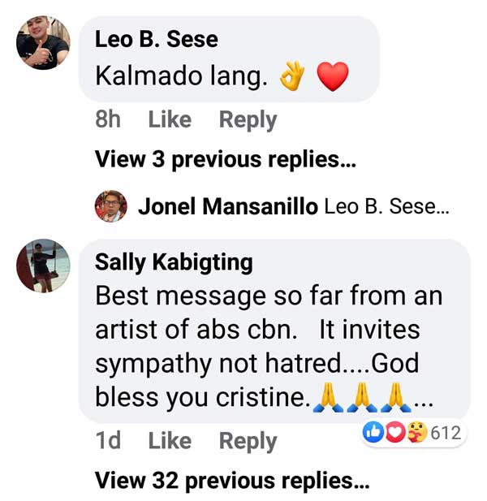The image size is (487, 501).
Task: Click the red heart reaction icon
Action: coord(394,433)
